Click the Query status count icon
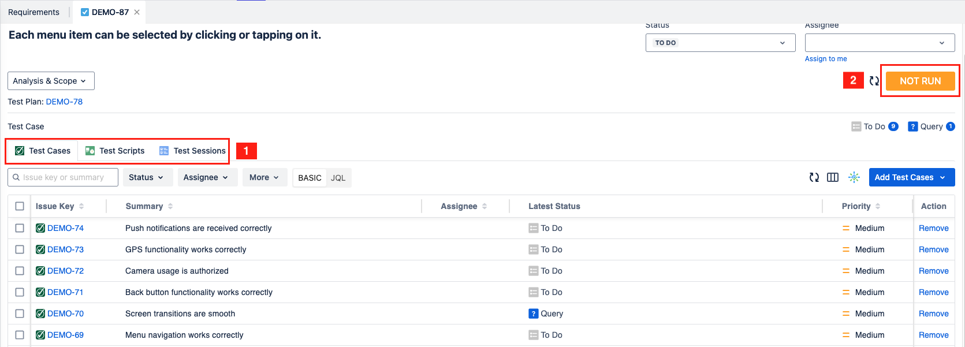Viewport: 965px width, 347px height. [x=912, y=126]
